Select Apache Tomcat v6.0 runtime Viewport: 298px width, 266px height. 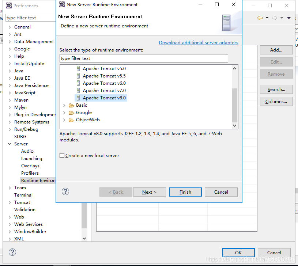(x=104, y=83)
